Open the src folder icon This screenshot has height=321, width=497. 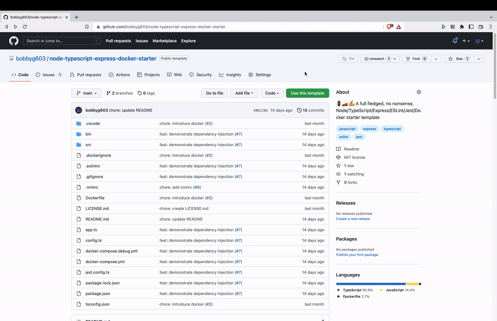coord(79,144)
